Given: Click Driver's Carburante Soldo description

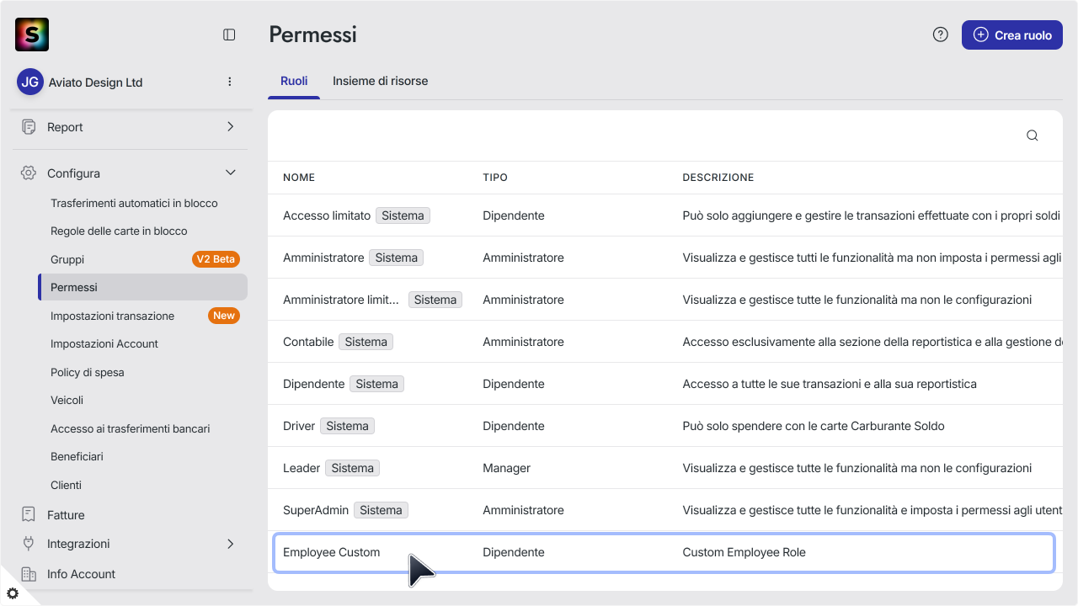Looking at the screenshot, I should 814,426.
